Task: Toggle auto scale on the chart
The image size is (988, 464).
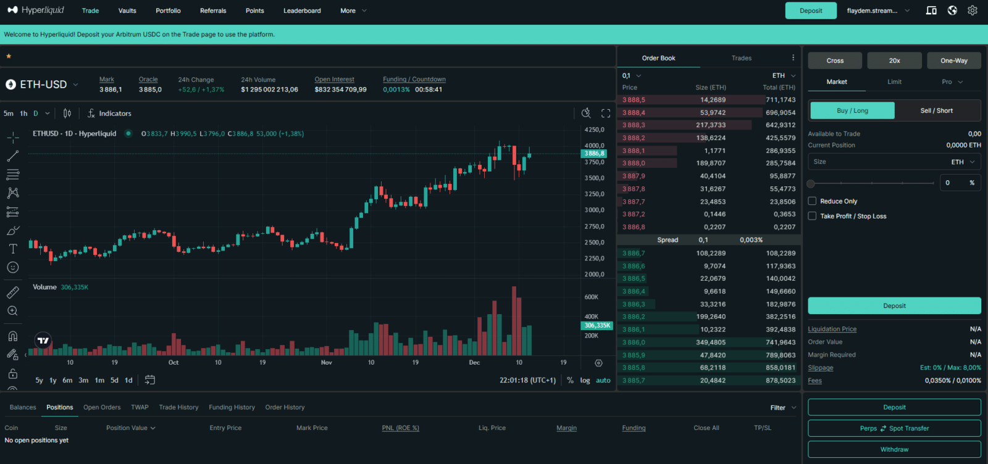Action: pyautogui.click(x=603, y=381)
